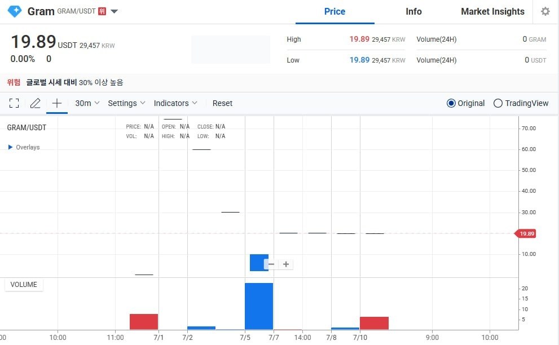Click the 7/7 date label on time axis

click(274, 337)
